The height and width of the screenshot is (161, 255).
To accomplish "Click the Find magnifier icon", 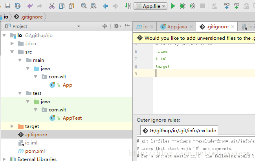I will pos(84,6).
